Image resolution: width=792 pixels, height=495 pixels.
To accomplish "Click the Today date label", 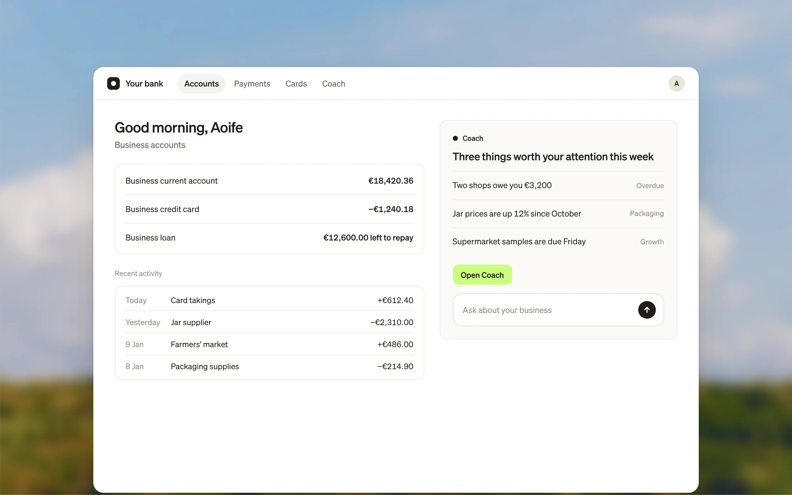I will (x=136, y=300).
